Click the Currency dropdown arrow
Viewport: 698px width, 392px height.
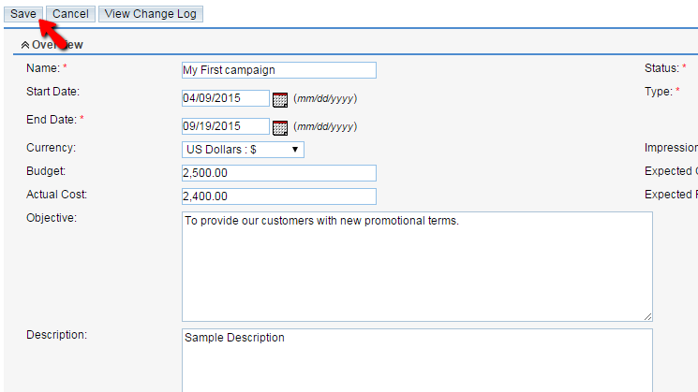295,150
